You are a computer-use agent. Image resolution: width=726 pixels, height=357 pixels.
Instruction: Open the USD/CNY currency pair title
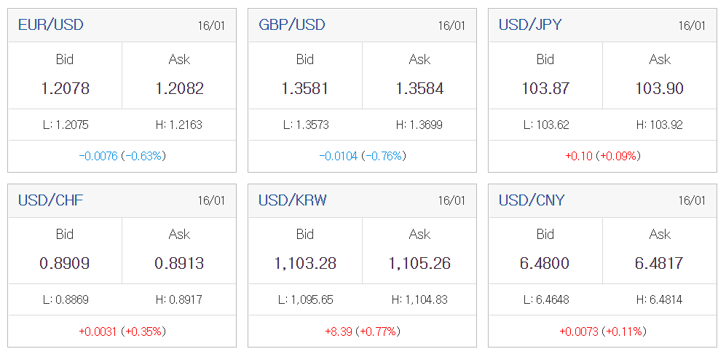[x=532, y=200]
